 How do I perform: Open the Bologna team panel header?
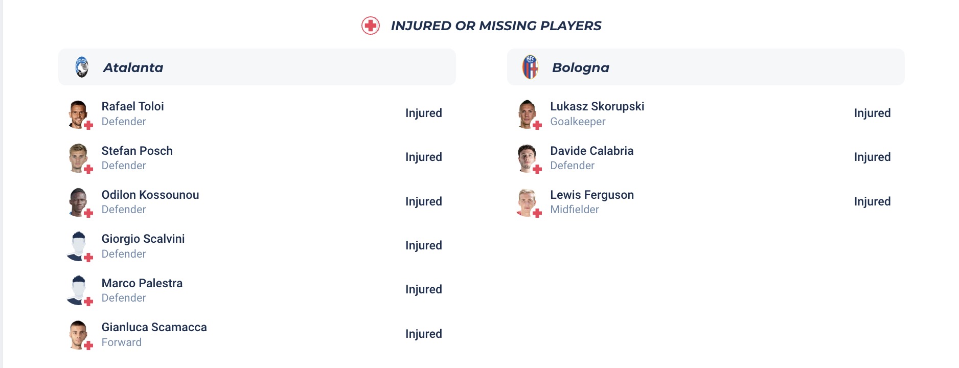coord(705,67)
